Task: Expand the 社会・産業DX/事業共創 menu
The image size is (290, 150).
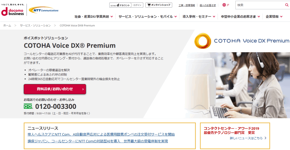Action: pos(93,17)
